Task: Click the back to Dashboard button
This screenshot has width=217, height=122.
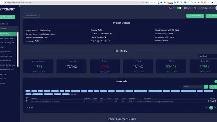Action: pyautogui.click(x=32, y=16)
